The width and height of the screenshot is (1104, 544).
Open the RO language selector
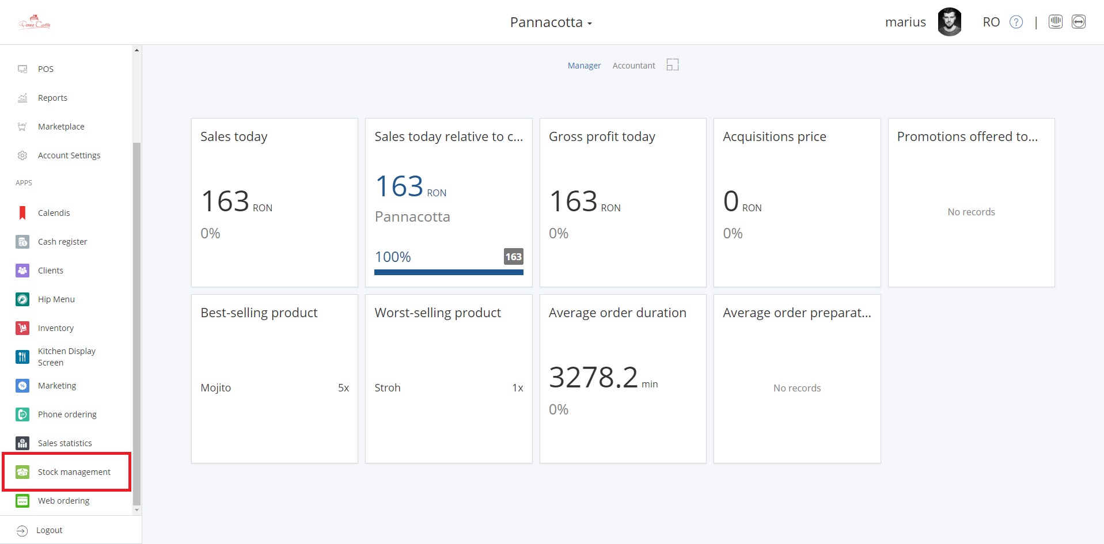pyautogui.click(x=991, y=22)
